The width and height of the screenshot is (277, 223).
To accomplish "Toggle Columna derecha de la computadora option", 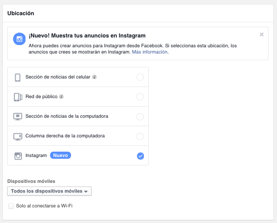I will coord(140,136).
